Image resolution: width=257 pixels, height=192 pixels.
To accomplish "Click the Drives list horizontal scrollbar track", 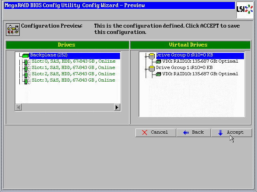I will click(68, 107).
